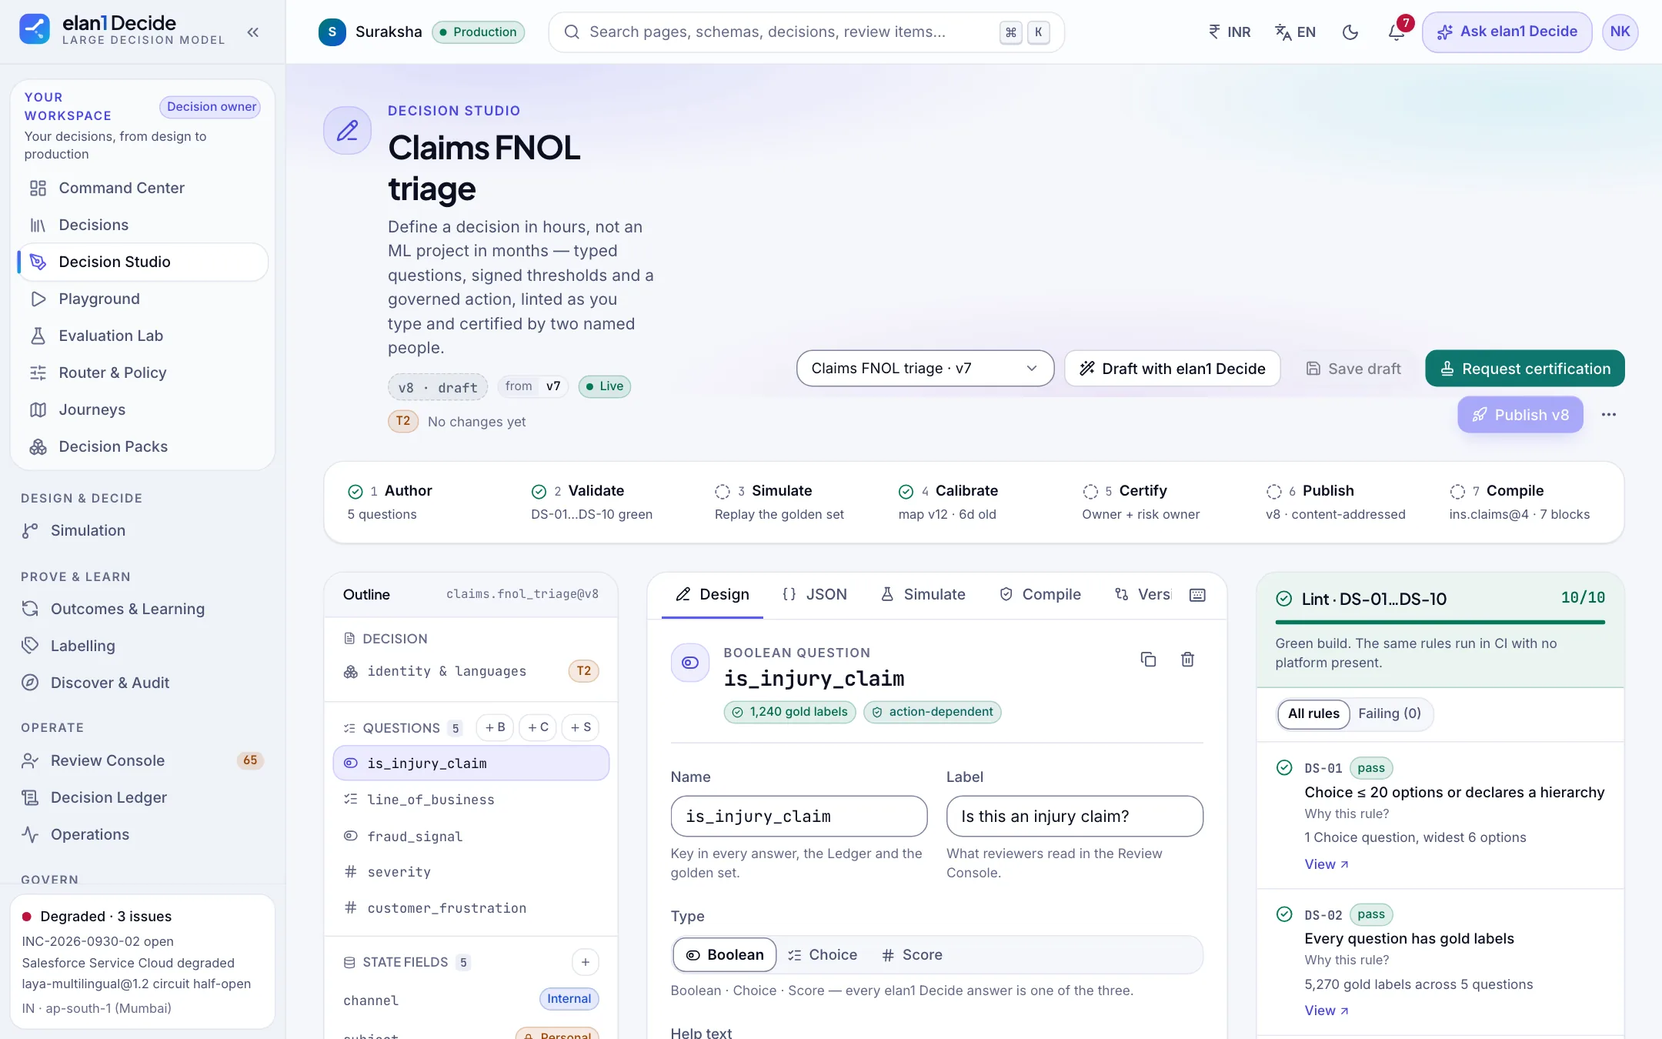Open Evaluation Lab in sidebar
The height and width of the screenshot is (1039, 1662).
click(142, 336)
